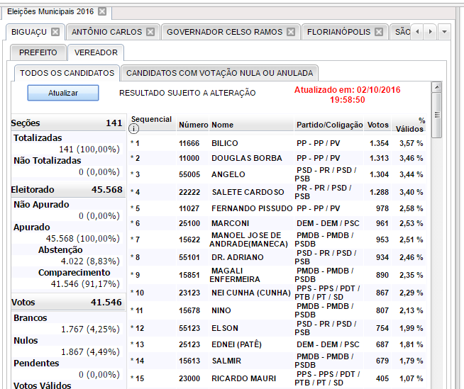Close the FLORIANÓPOLIS tab
Viewport: 464px width, 389px height.
pos(379,32)
